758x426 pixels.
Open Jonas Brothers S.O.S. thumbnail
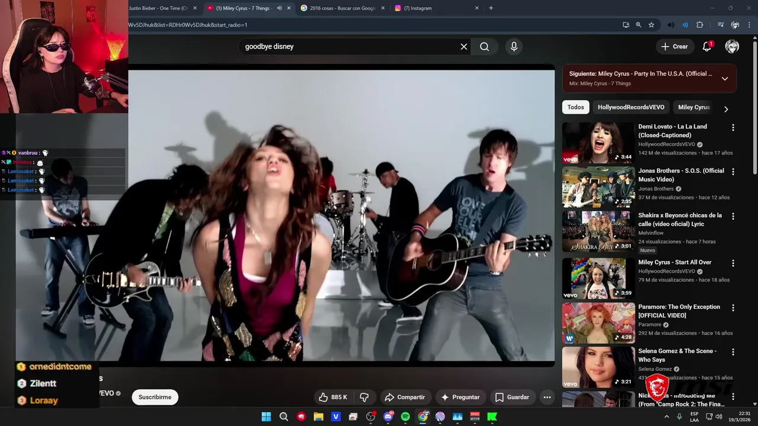598,187
